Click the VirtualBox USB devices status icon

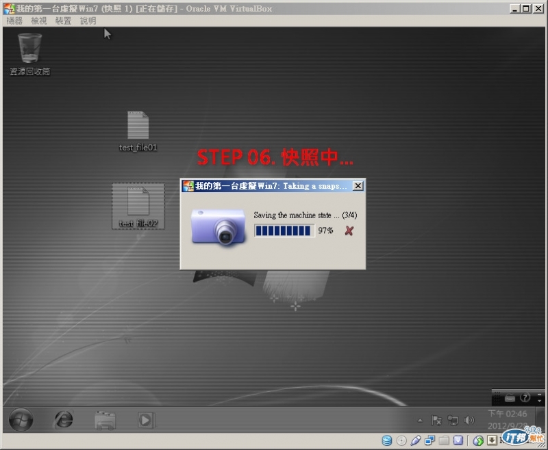(x=416, y=440)
